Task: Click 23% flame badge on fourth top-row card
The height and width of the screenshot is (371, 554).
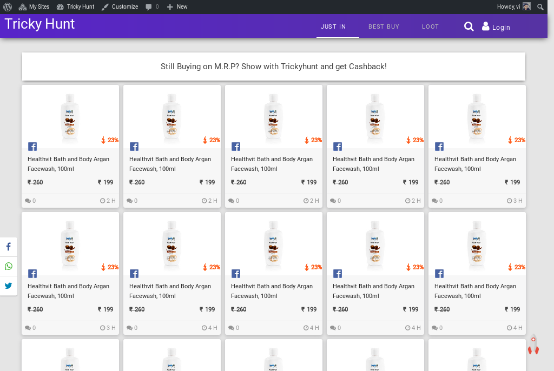Action: (415, 140)
